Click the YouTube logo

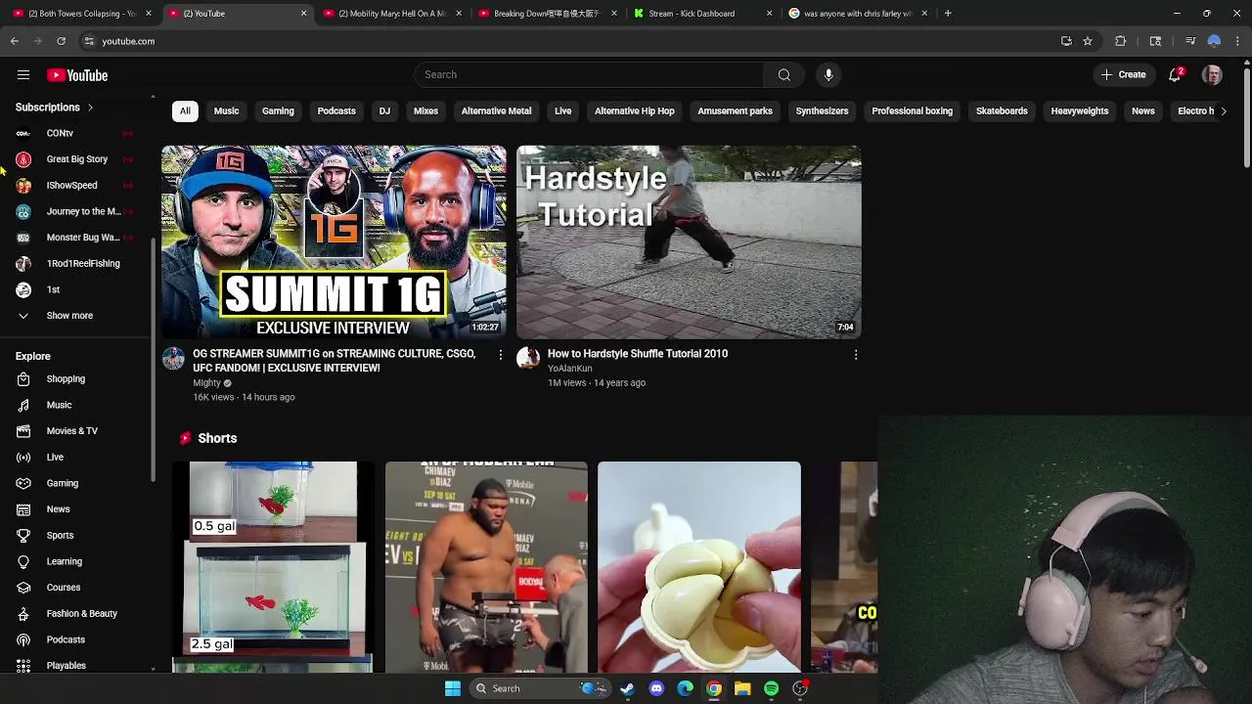tap(77, 75)
